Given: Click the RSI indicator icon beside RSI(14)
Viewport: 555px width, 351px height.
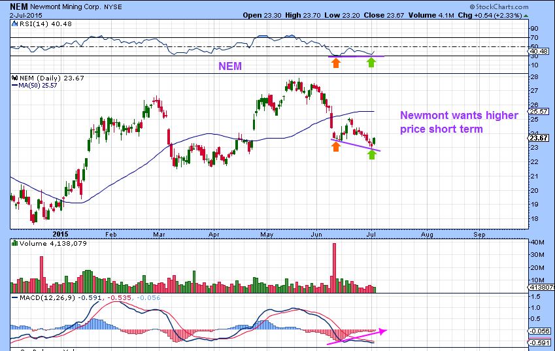Looking at the screenshot, I should (x=14, y=24).
